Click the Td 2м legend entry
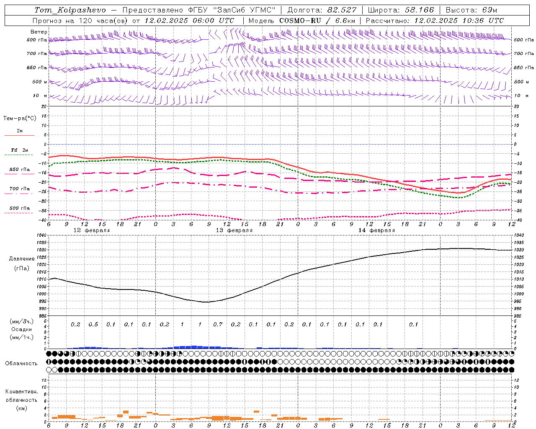This screenshot has height=429, width=536. (20, 150)
